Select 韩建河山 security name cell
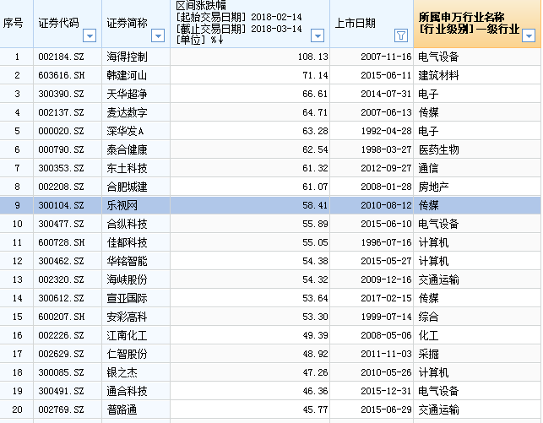This screenshot has height=423, width=543. 127,75
